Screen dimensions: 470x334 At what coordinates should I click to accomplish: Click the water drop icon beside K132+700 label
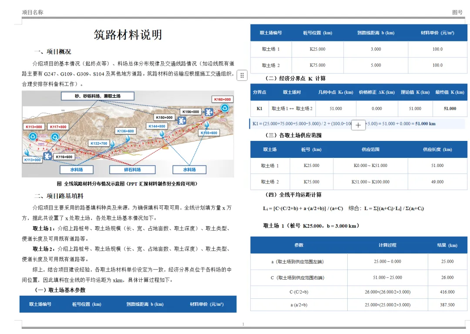[112, 144]
